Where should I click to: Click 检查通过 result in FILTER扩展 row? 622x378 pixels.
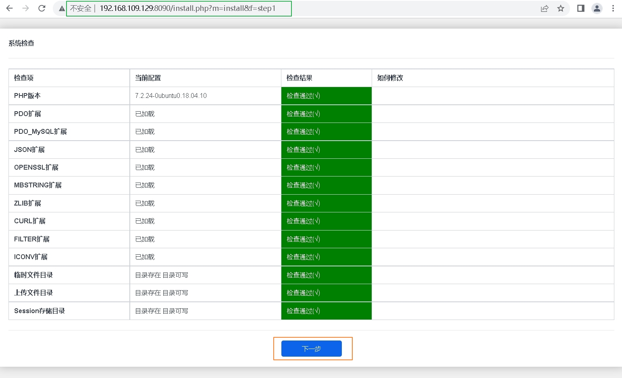coord(303,239)
